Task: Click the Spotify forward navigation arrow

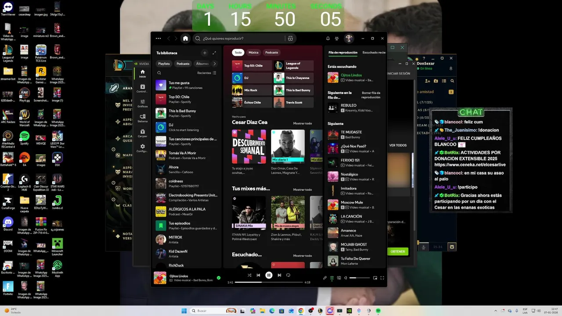Action: [x=176, y=39]
